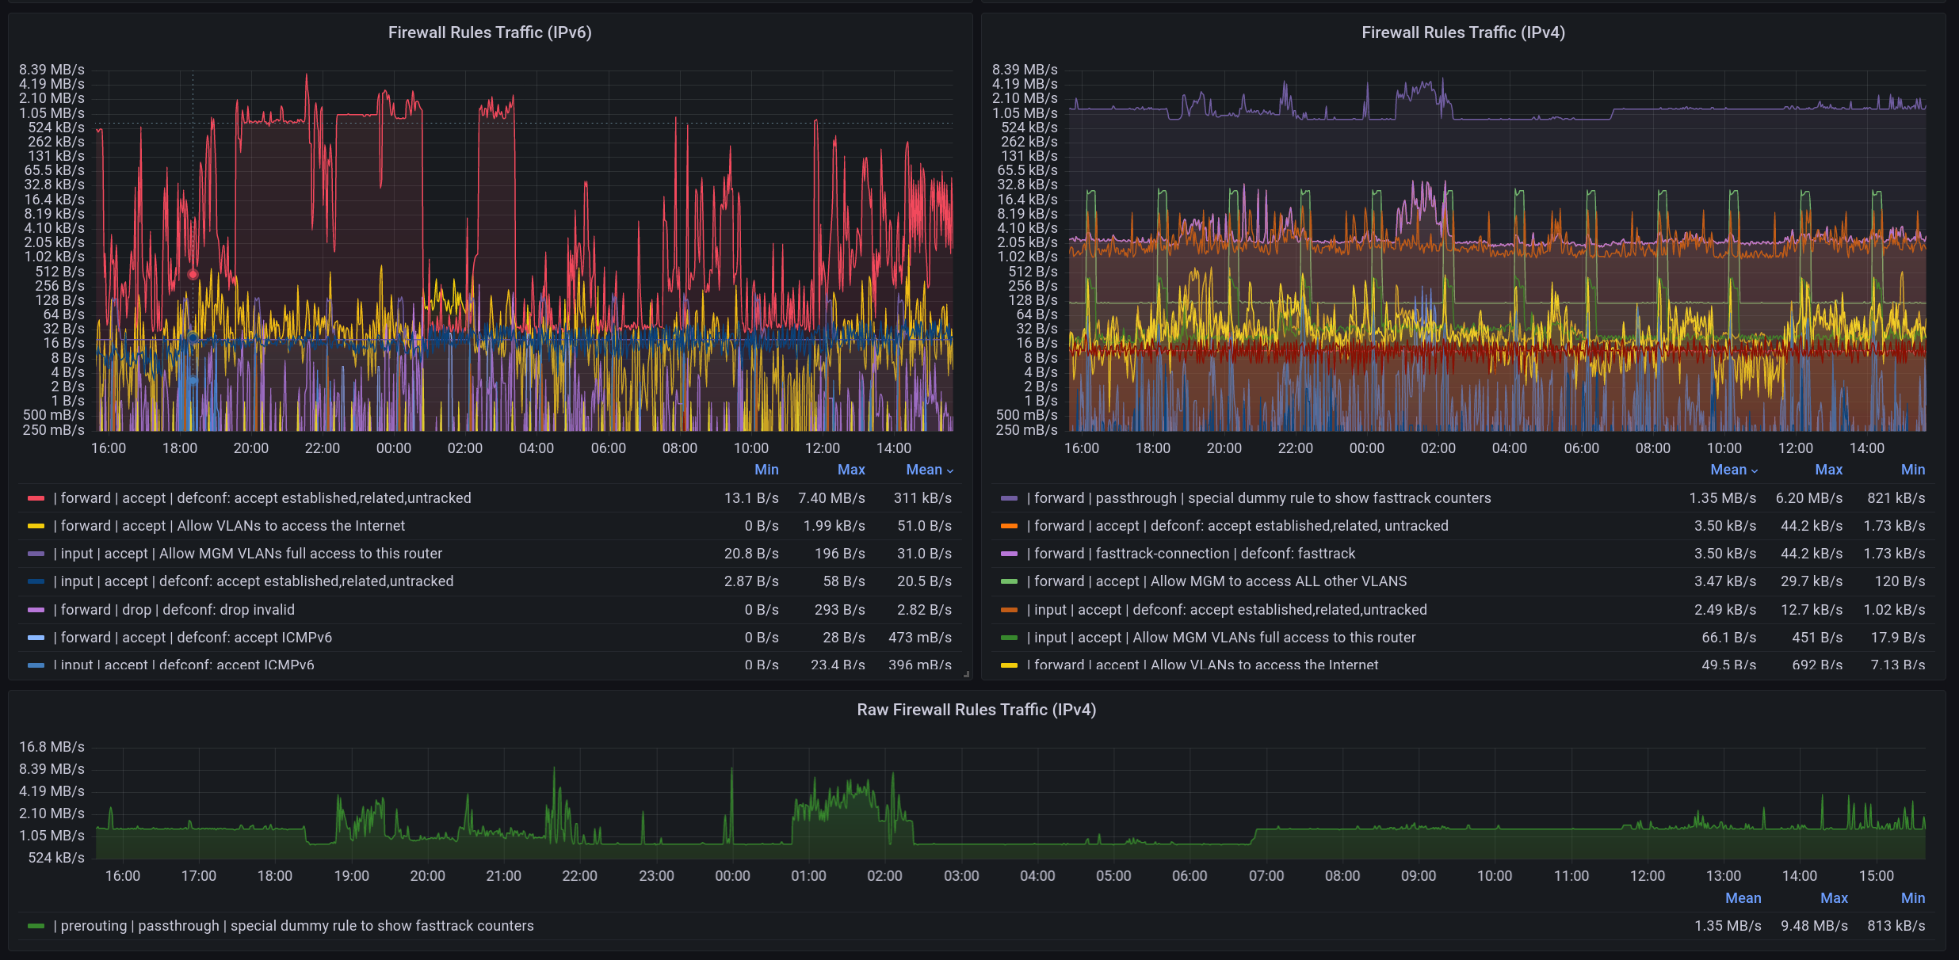This screenshot has width=1959, height=960.
Task: Click the Min header in Raw Firewall panel
Action: (1912, 898)
